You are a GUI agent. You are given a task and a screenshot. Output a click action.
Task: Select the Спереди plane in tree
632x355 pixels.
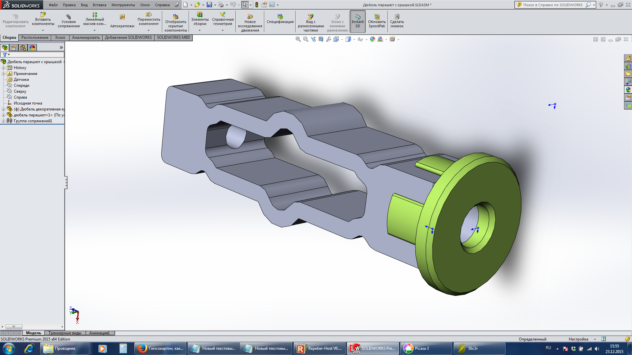(21, 85)
